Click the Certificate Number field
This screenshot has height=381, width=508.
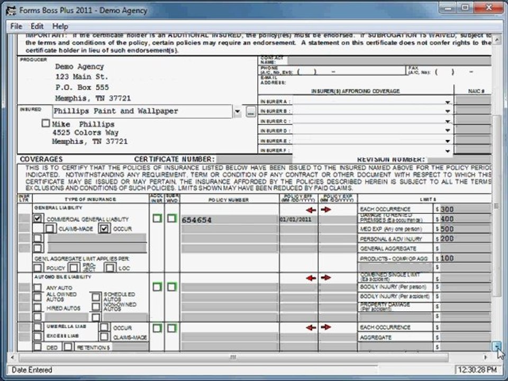[x=255, y=159]
